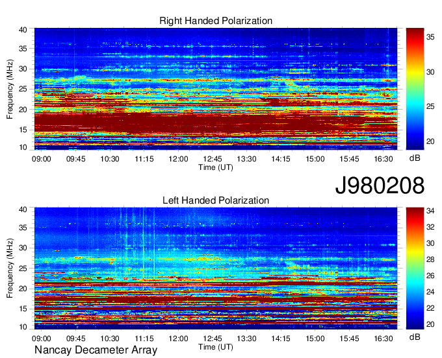Screen dimensions: 442x358
Task: Click the 15:00 tick under upper plot
Action: pos(315,159)
